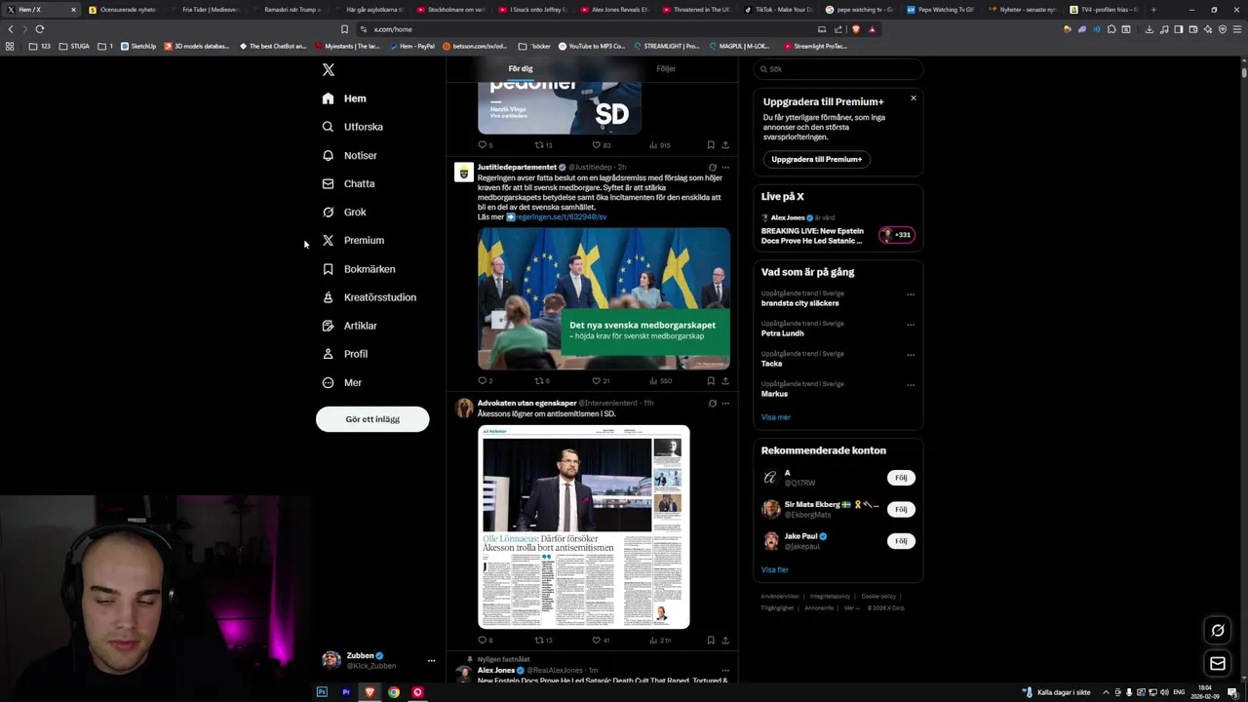Click Visa mer under trending topics
The height and width of the screenshot is (702, 1248).
click(776, 417)
